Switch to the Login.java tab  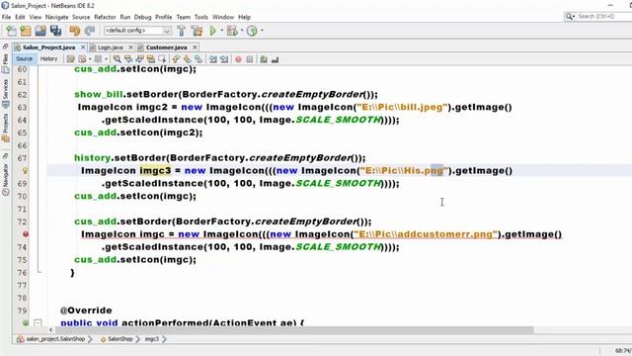coord(110,47)
